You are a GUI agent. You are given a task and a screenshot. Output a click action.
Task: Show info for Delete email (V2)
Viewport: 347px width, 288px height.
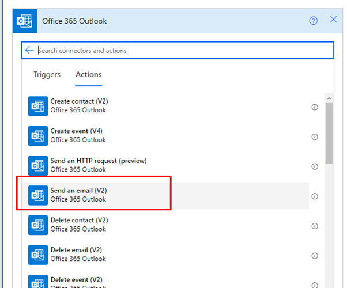(315, 256)
